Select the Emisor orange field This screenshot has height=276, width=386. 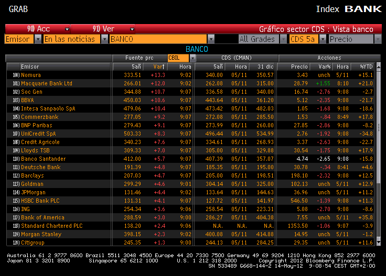pyautogui.click(x=19, y=39)
